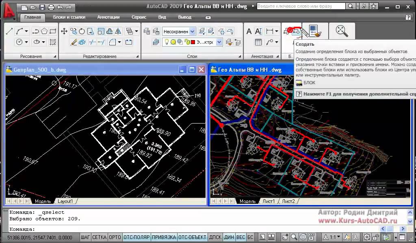Screen dimensions: 416x243
Task: Click the AutoCAD application menu button
Action: (9, 12)
